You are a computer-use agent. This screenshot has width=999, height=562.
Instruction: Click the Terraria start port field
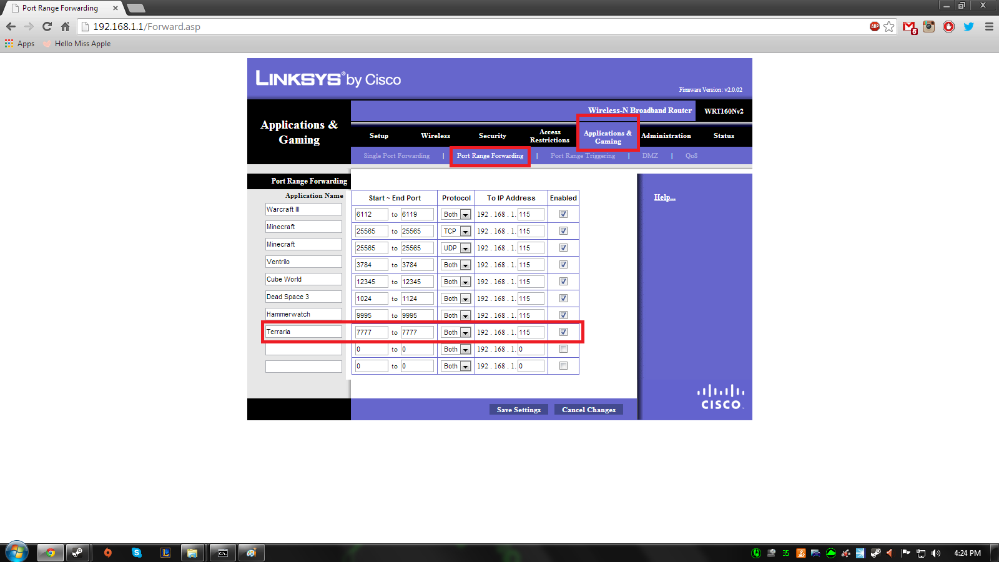pos(372,332)
